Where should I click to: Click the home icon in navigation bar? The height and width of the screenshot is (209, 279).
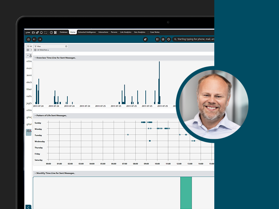(29, 39)
